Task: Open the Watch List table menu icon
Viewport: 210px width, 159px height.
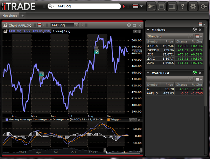Action: tap(198, 79)
